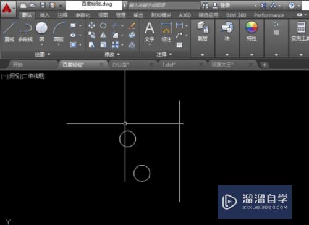This screenshot has width=309, height=225.
Task: Select the 多段线 (Polyline) tool
Action: point(25,32)
